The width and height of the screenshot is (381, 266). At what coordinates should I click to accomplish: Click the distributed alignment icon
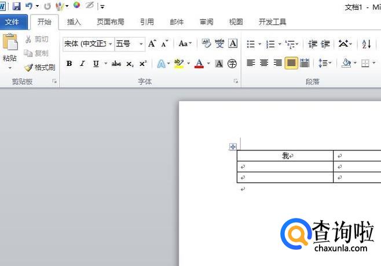[x=305, y=63]
